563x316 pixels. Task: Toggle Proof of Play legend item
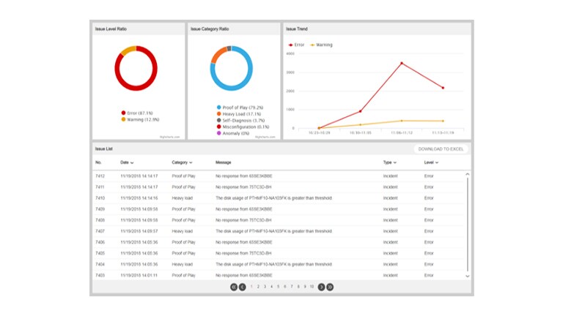tap(240, 108)
